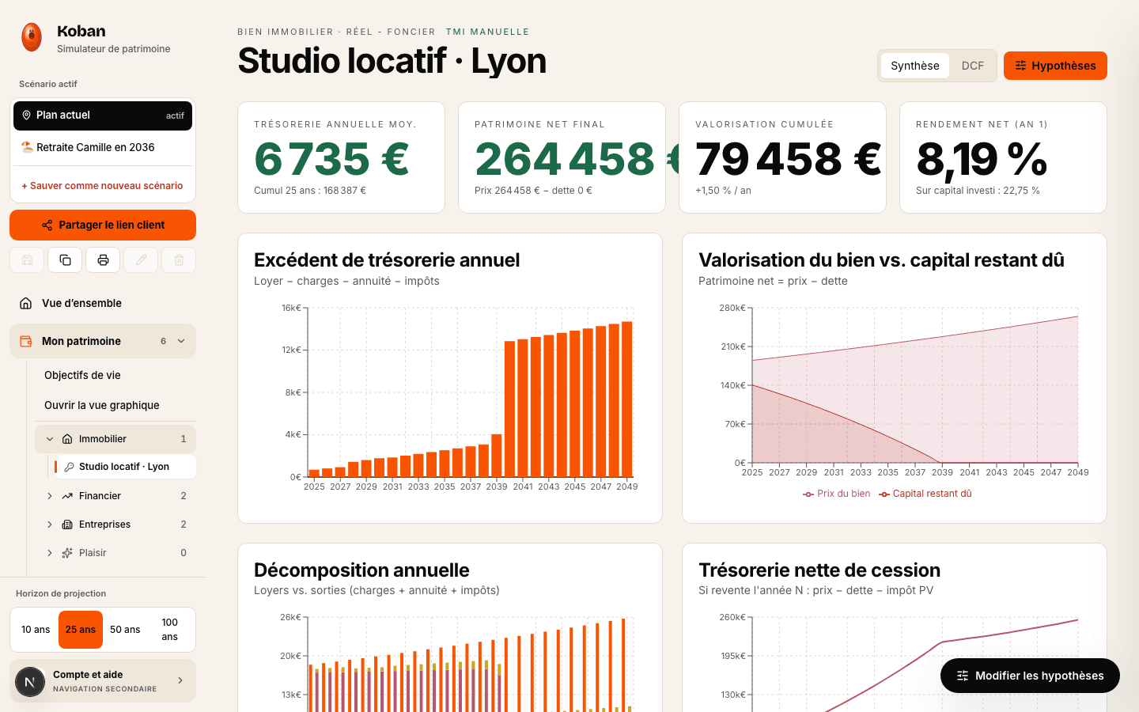Expand the Plaisir tree chevron
Image resolution: width=1139 pixels, height=712 pixels.
50,553
